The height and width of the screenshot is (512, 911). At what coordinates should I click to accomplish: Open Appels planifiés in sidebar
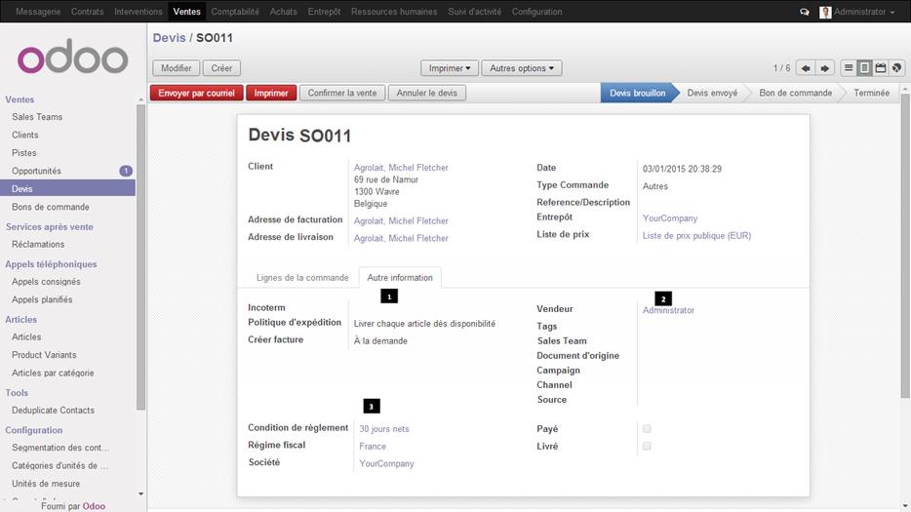(42, 299)
